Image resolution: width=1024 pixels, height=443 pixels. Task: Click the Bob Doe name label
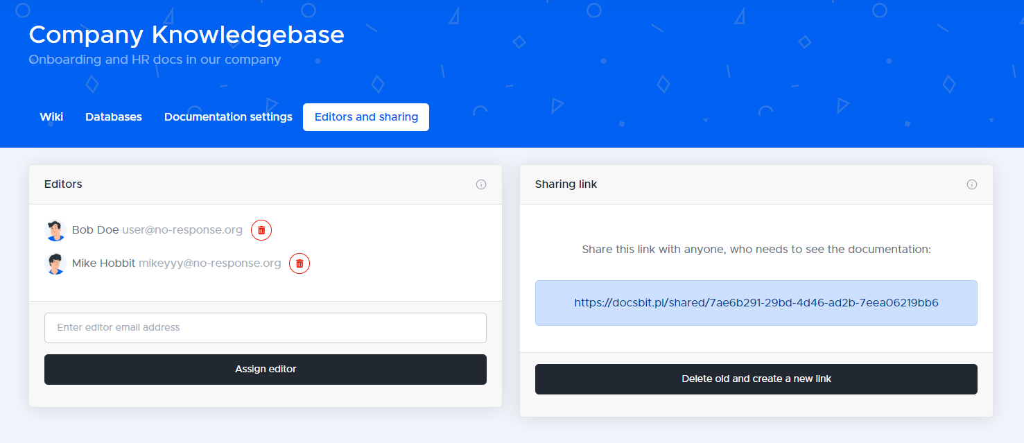96,230
